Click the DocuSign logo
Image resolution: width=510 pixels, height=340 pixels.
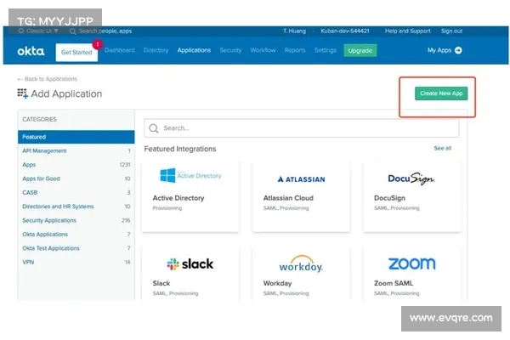click(411, 178)
